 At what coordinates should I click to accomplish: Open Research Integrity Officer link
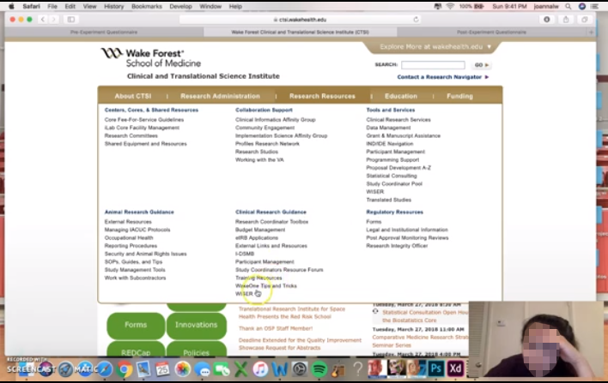pyautogui.click(x=397, y=246)
